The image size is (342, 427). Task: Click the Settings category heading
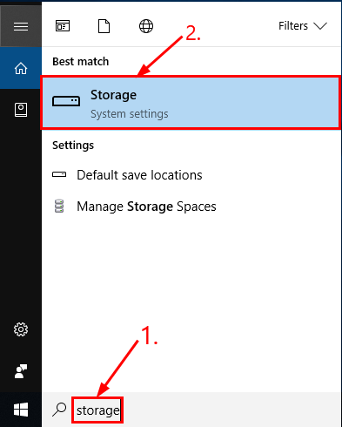tap(73, 146)
